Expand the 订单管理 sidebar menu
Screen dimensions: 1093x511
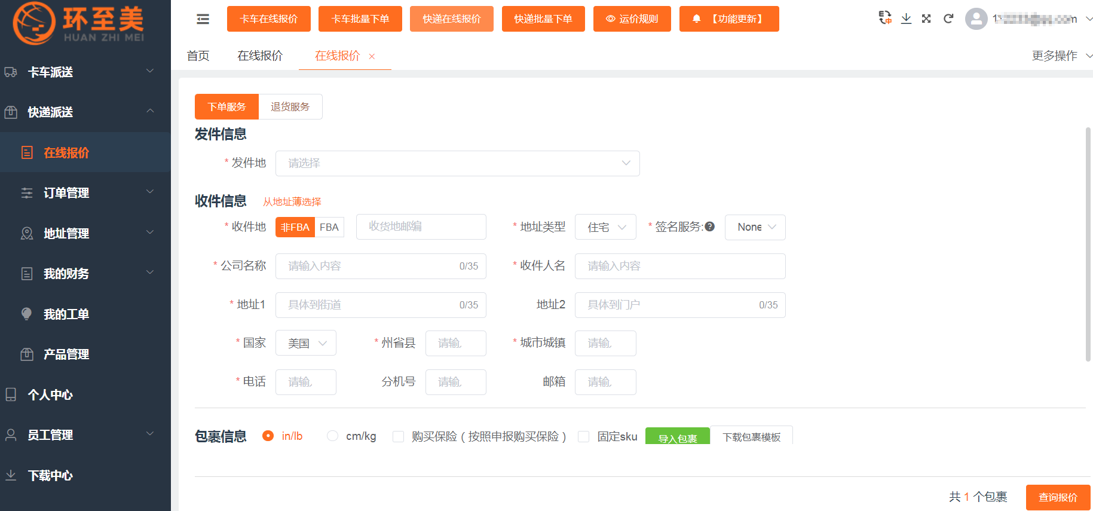tap(85, 193)
